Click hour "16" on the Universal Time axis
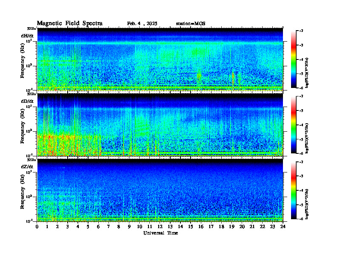 (x=201, y=226)
